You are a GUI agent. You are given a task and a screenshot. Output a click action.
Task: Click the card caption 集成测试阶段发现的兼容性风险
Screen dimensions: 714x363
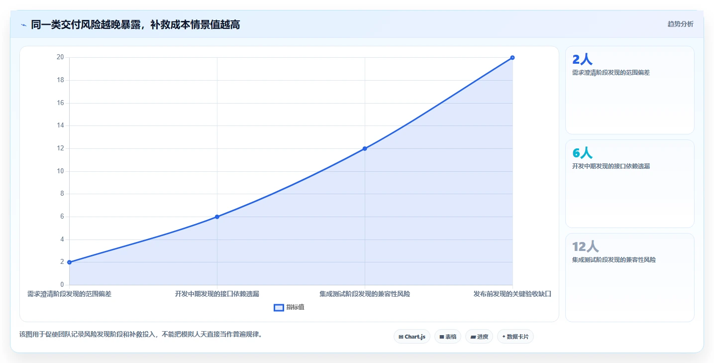(614, 259)
